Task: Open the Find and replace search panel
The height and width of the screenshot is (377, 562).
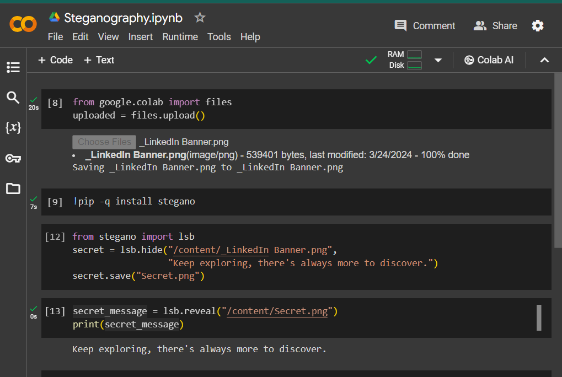Action: coord(13,98)
